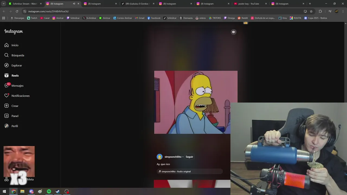Switch to SrAmilcar Stream tab
Image resolution: width=347 pixels, height=195 pixels.
(25, 4)
